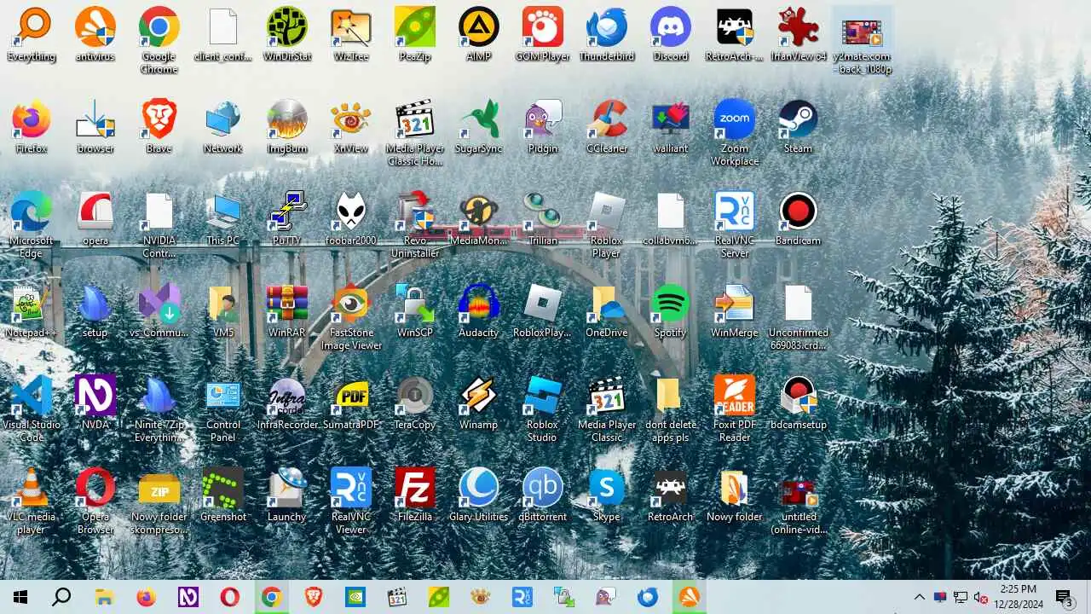Click the Winamp desktop shortcut
1091x614 pixels.
tap(479, 403)
